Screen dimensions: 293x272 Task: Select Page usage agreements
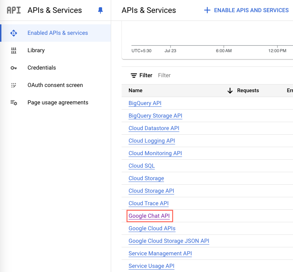pos(56,102)
